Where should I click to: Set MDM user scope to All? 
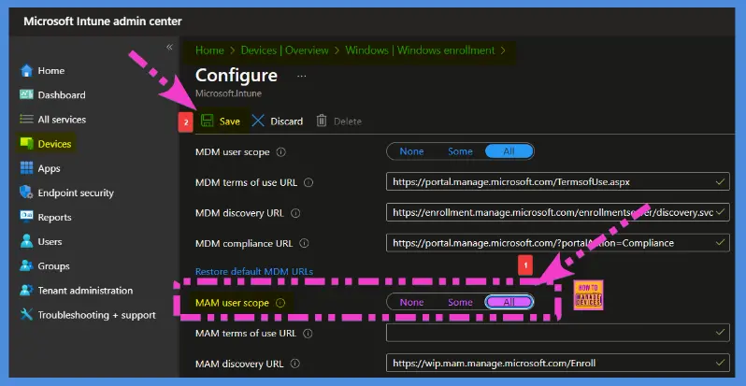(509, 151)
